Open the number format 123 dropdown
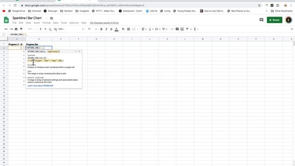The image size is (295, 166). [x=61, y=29]
